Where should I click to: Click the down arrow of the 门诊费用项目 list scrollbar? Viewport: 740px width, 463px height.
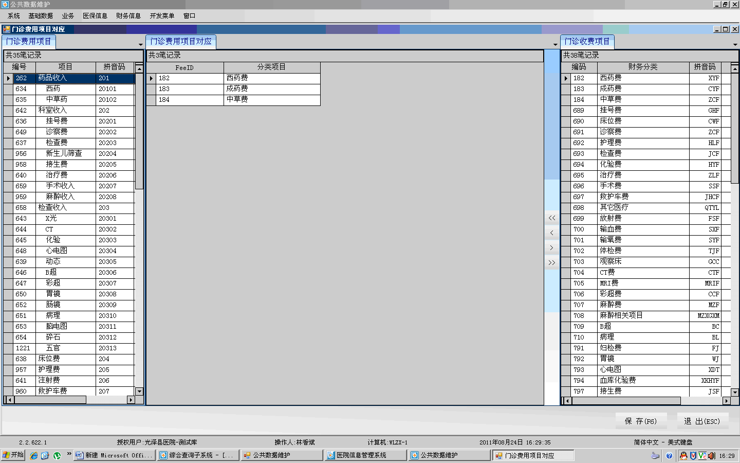click(x=139, y=391)
